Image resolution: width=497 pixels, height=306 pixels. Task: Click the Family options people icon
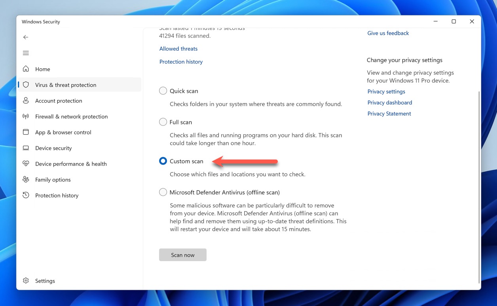(x=26, y=179)
